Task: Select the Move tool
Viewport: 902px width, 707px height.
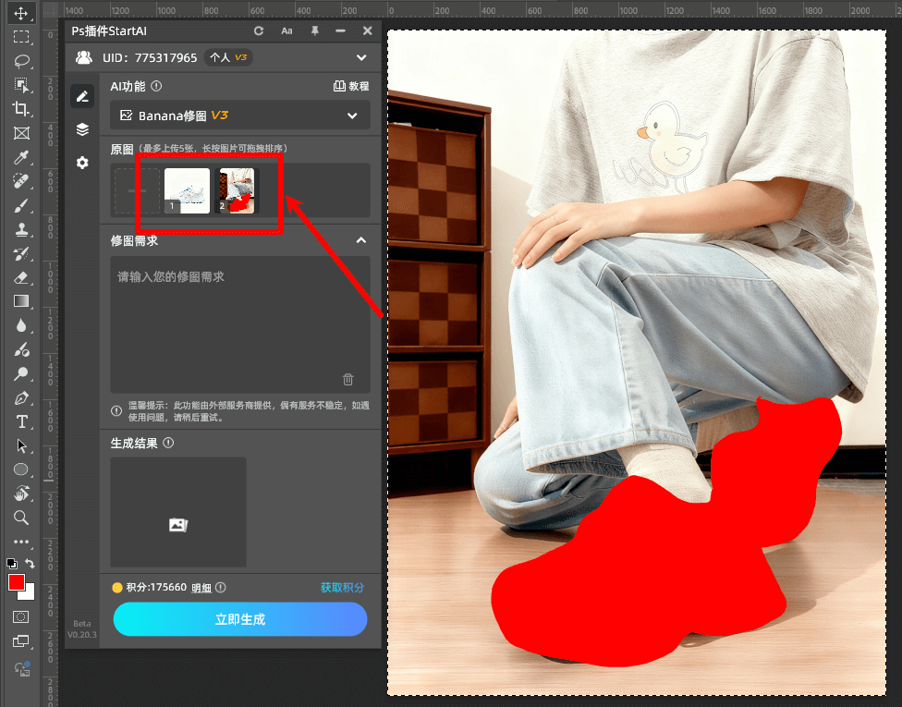Action: click(22, 13)
